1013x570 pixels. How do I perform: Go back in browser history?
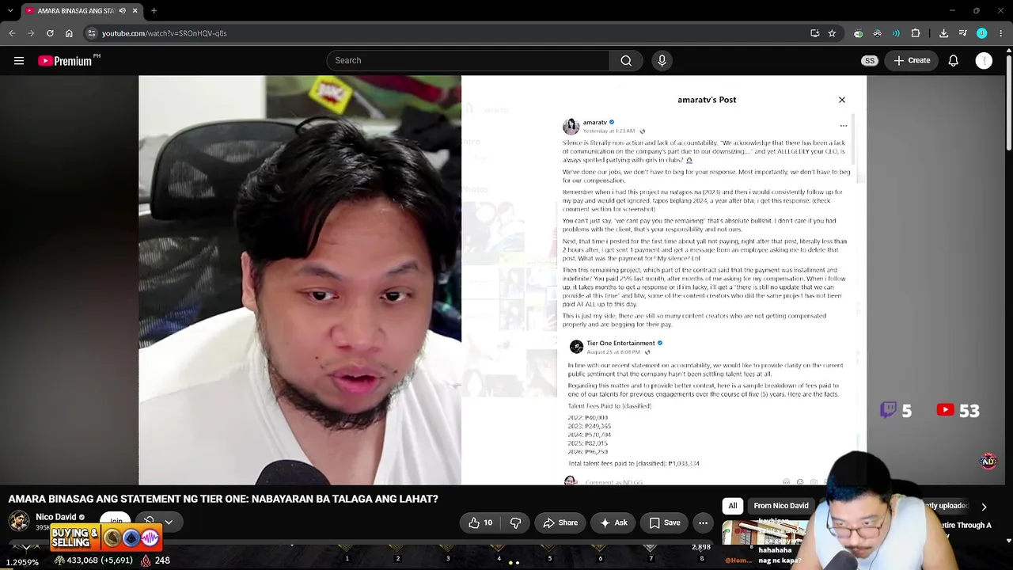12,33
